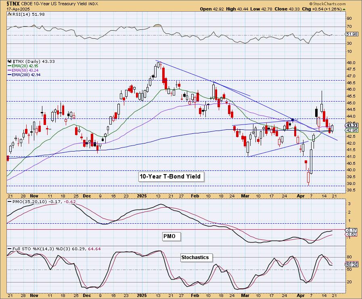Click the green up-arrow change icon
The image size is (362, 299).
[x=344, y=9]
